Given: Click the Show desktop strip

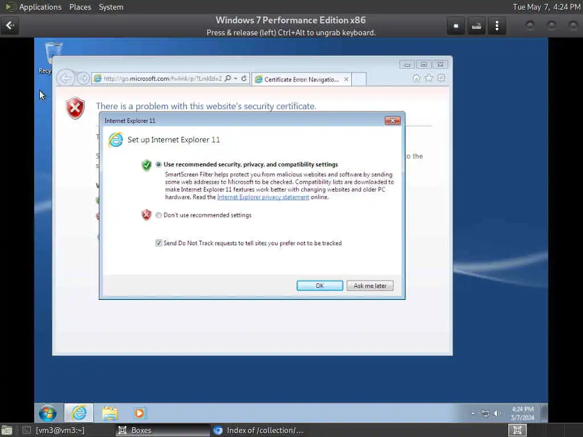Looking at the screenshot, I should 544,413.
